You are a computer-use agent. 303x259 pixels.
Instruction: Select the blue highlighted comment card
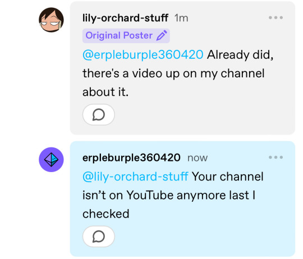click(182, 199)
